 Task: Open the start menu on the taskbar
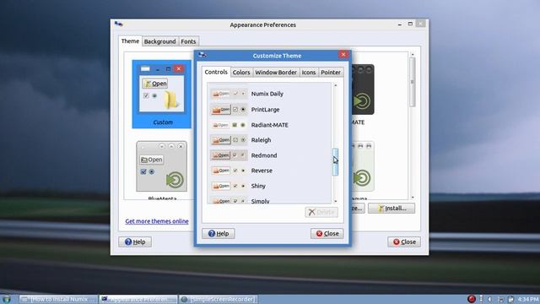point(6,299)
